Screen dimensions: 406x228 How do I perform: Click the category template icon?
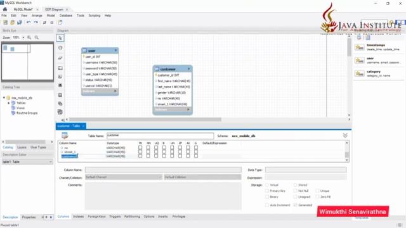coord(360,73)
